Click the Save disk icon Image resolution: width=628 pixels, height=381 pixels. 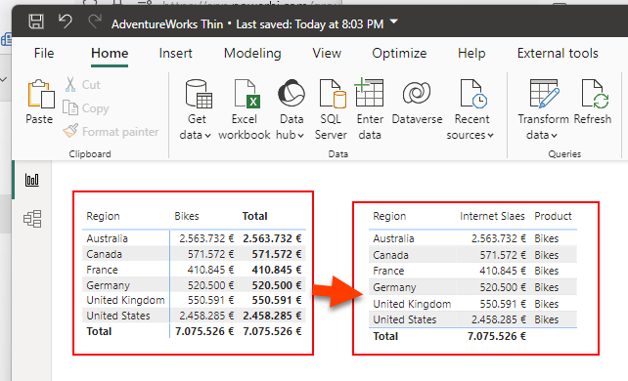pyautogui.click(x=36, y=21)
